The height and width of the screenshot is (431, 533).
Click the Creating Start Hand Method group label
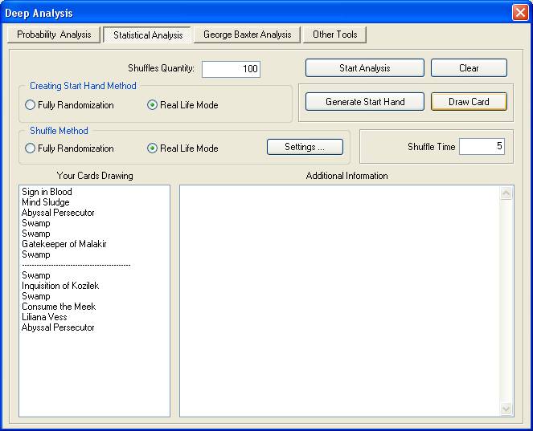(83, 86)
